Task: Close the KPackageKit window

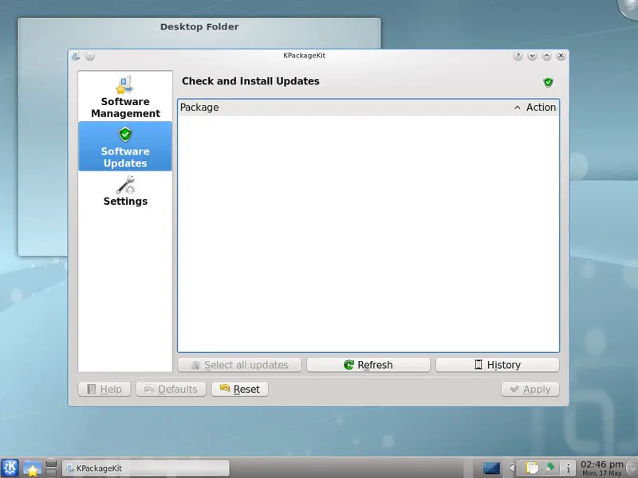Action: [x=561, y=56]
